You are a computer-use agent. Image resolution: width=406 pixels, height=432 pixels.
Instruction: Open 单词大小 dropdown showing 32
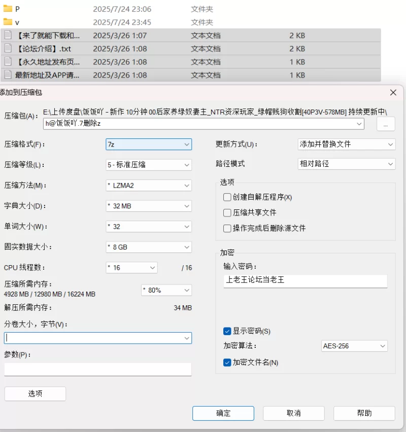click(149, 227)
